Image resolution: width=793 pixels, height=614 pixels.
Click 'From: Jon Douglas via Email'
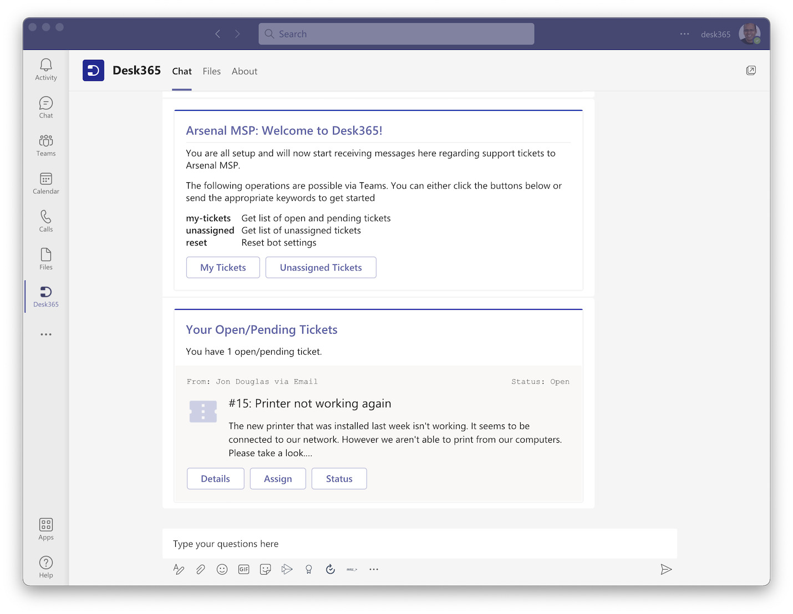tap(252, 382)
